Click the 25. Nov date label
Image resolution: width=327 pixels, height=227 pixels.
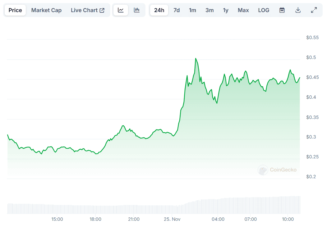click(172, 219)
